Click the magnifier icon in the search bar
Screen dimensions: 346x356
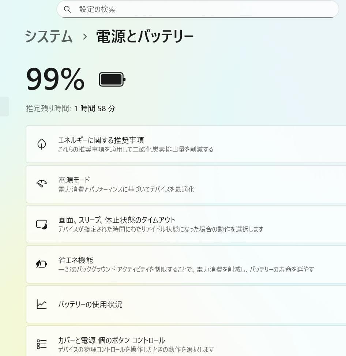(x=67, y=9)
